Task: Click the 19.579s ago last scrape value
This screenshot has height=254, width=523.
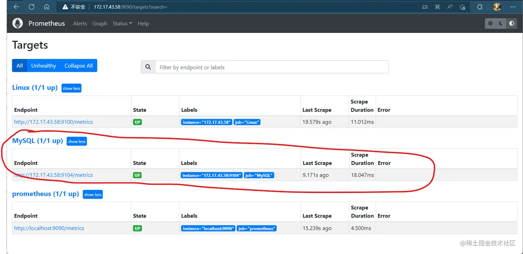Action: pos(317,122)
